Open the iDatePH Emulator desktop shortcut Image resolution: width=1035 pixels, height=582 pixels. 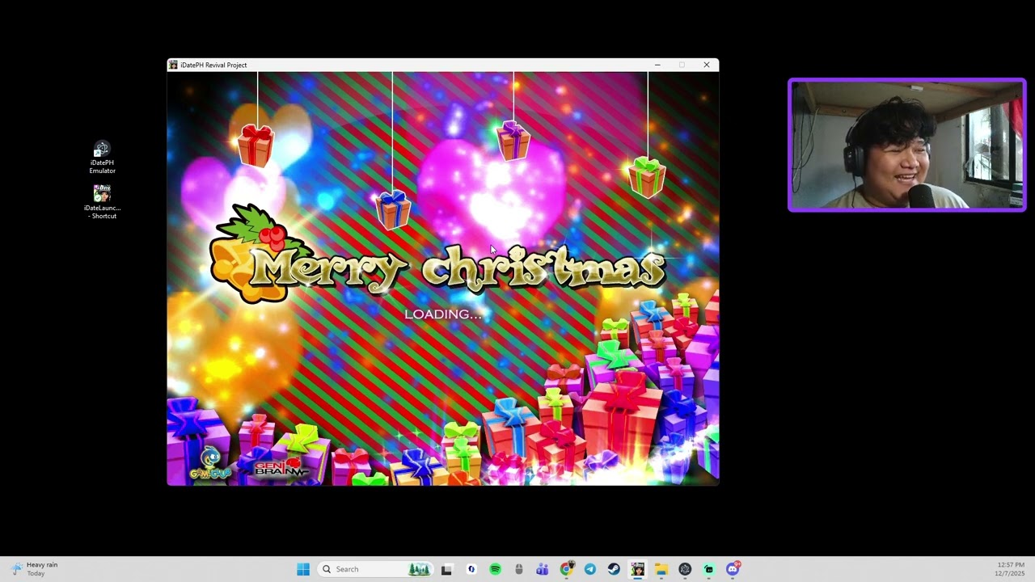[x=102, y=157]
